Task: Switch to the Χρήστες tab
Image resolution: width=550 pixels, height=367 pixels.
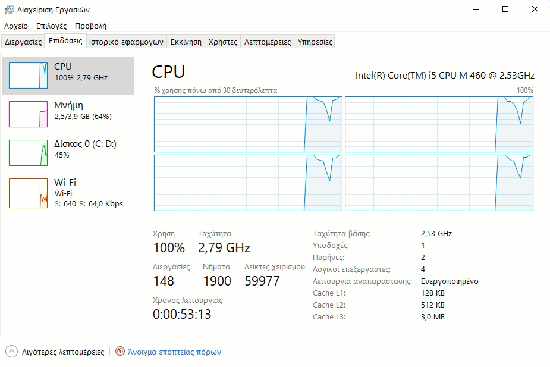Action: 223,42
